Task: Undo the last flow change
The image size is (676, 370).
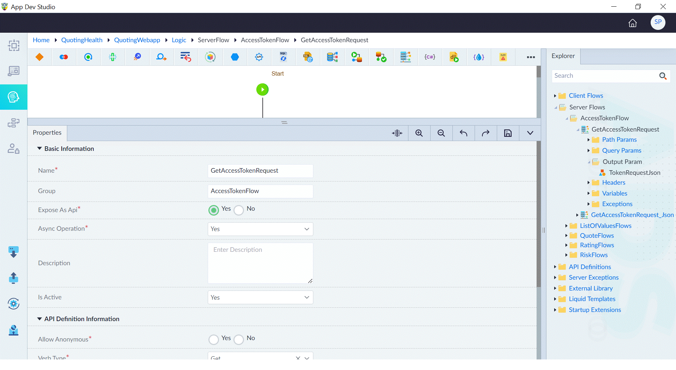Action: click(x=463, y=133)
